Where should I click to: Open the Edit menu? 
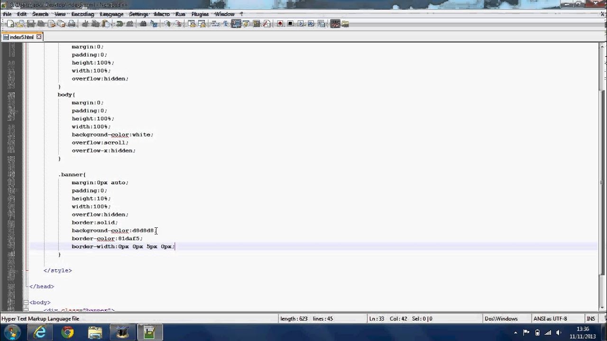point(22,14)
